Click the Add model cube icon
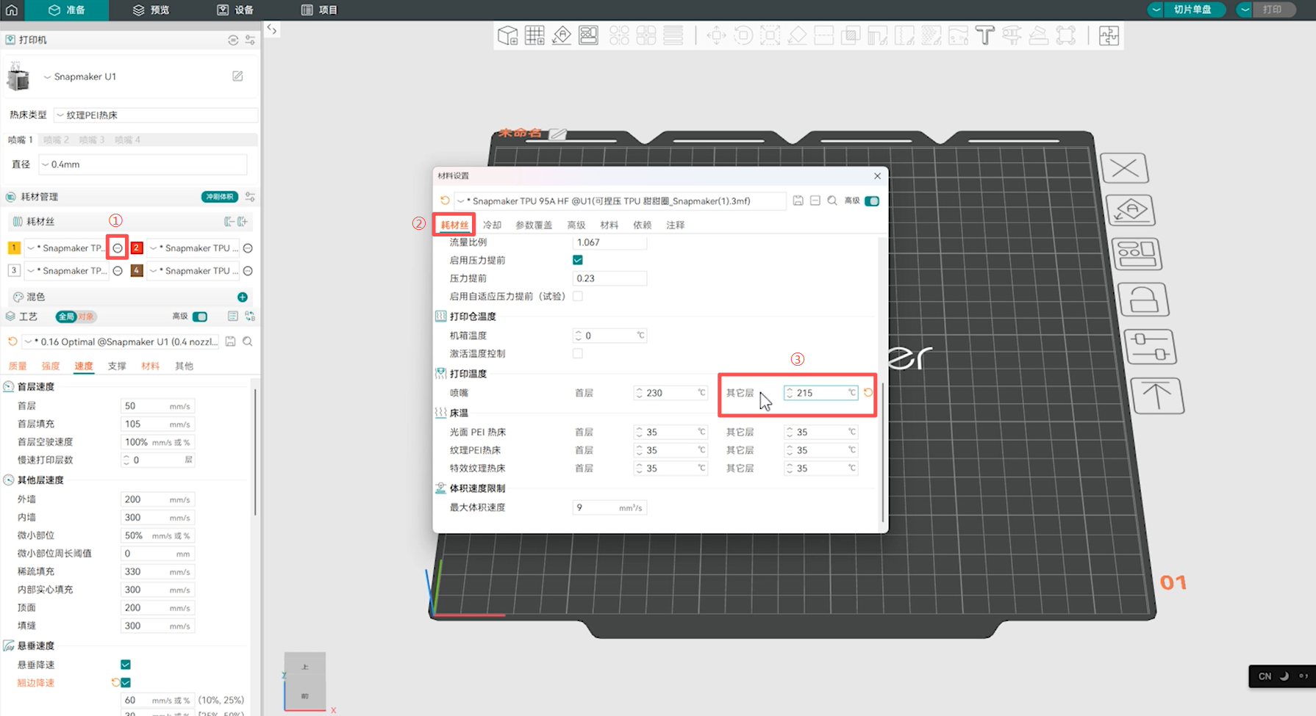1316x716 pixels. (x=507, y=35)
